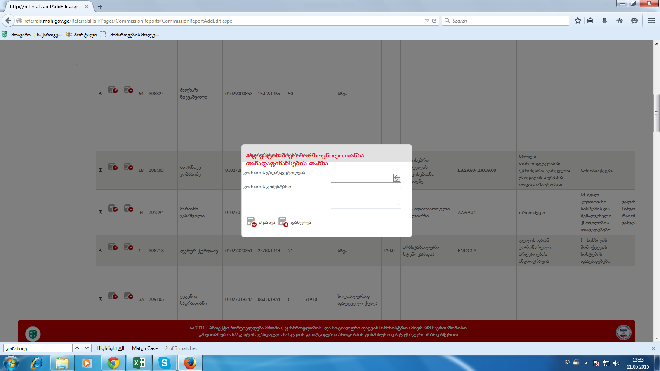The image size is (660, 371).
Task: Go to Firefox home page icon
Action: [x=620, y=21]
